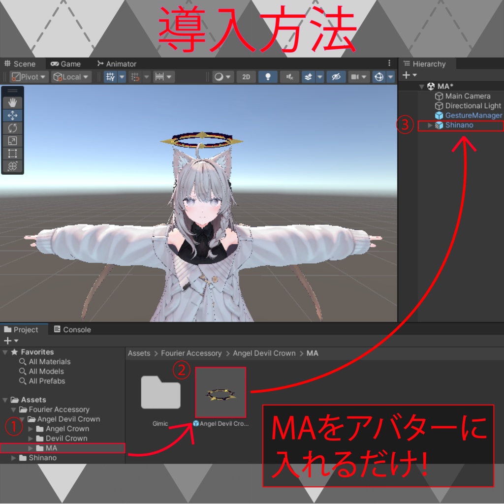The height and width of the screenshot is (504, 504).
Task: Switch to the Animator tab
Action: [117, 63]
